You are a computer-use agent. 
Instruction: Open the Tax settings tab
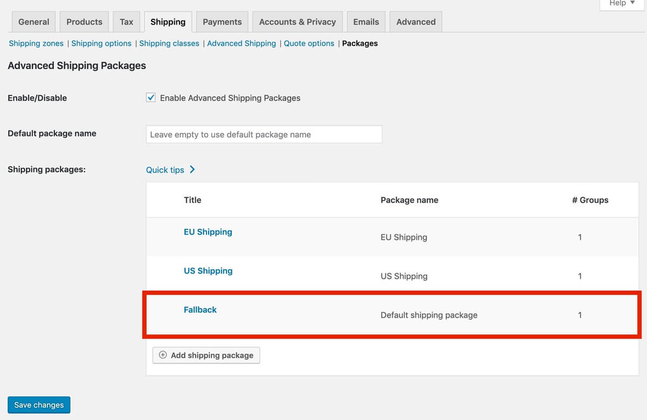pyautogui.click(x=126, y=22)
